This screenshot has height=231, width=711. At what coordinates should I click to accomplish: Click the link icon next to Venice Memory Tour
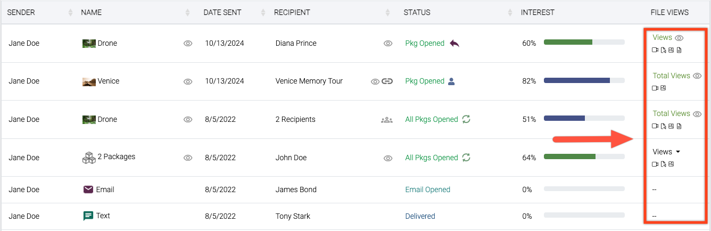[387, 81]
